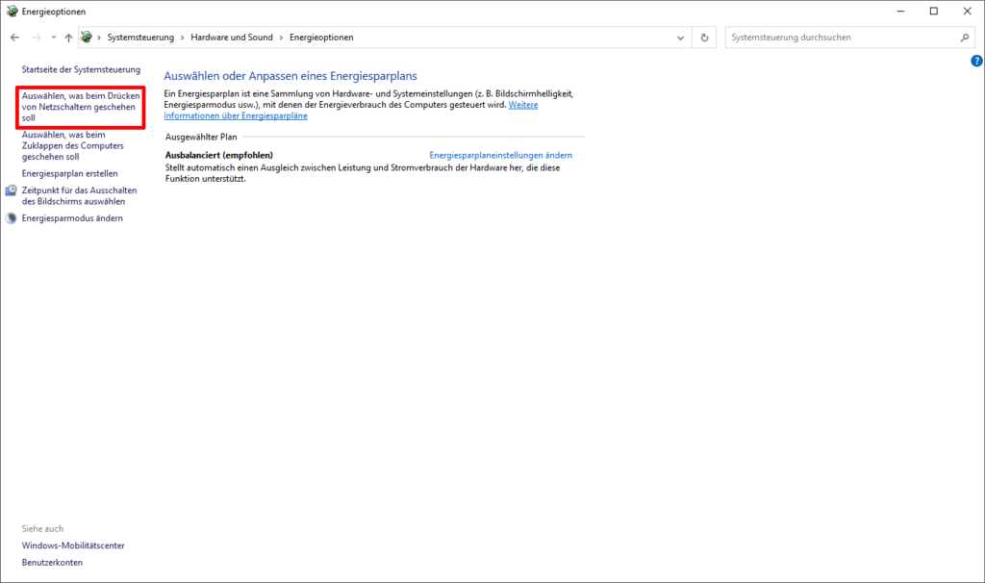
Task: Click the power icon in the address bar
Action: coord(87,38)
